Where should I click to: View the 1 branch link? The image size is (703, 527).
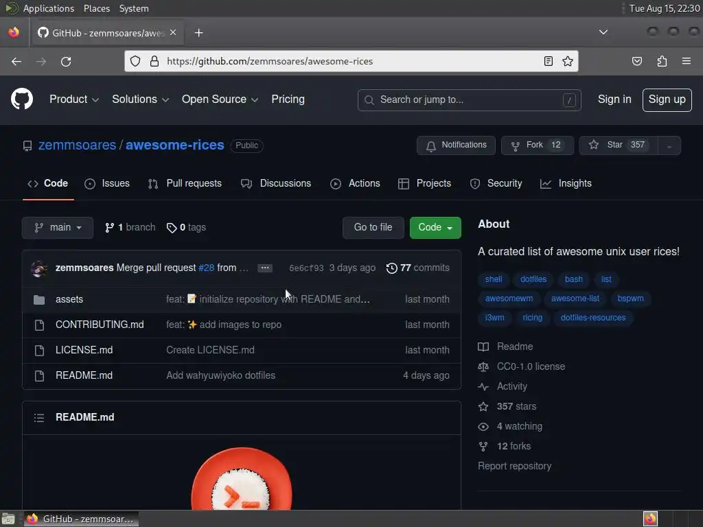pos(130,228)
